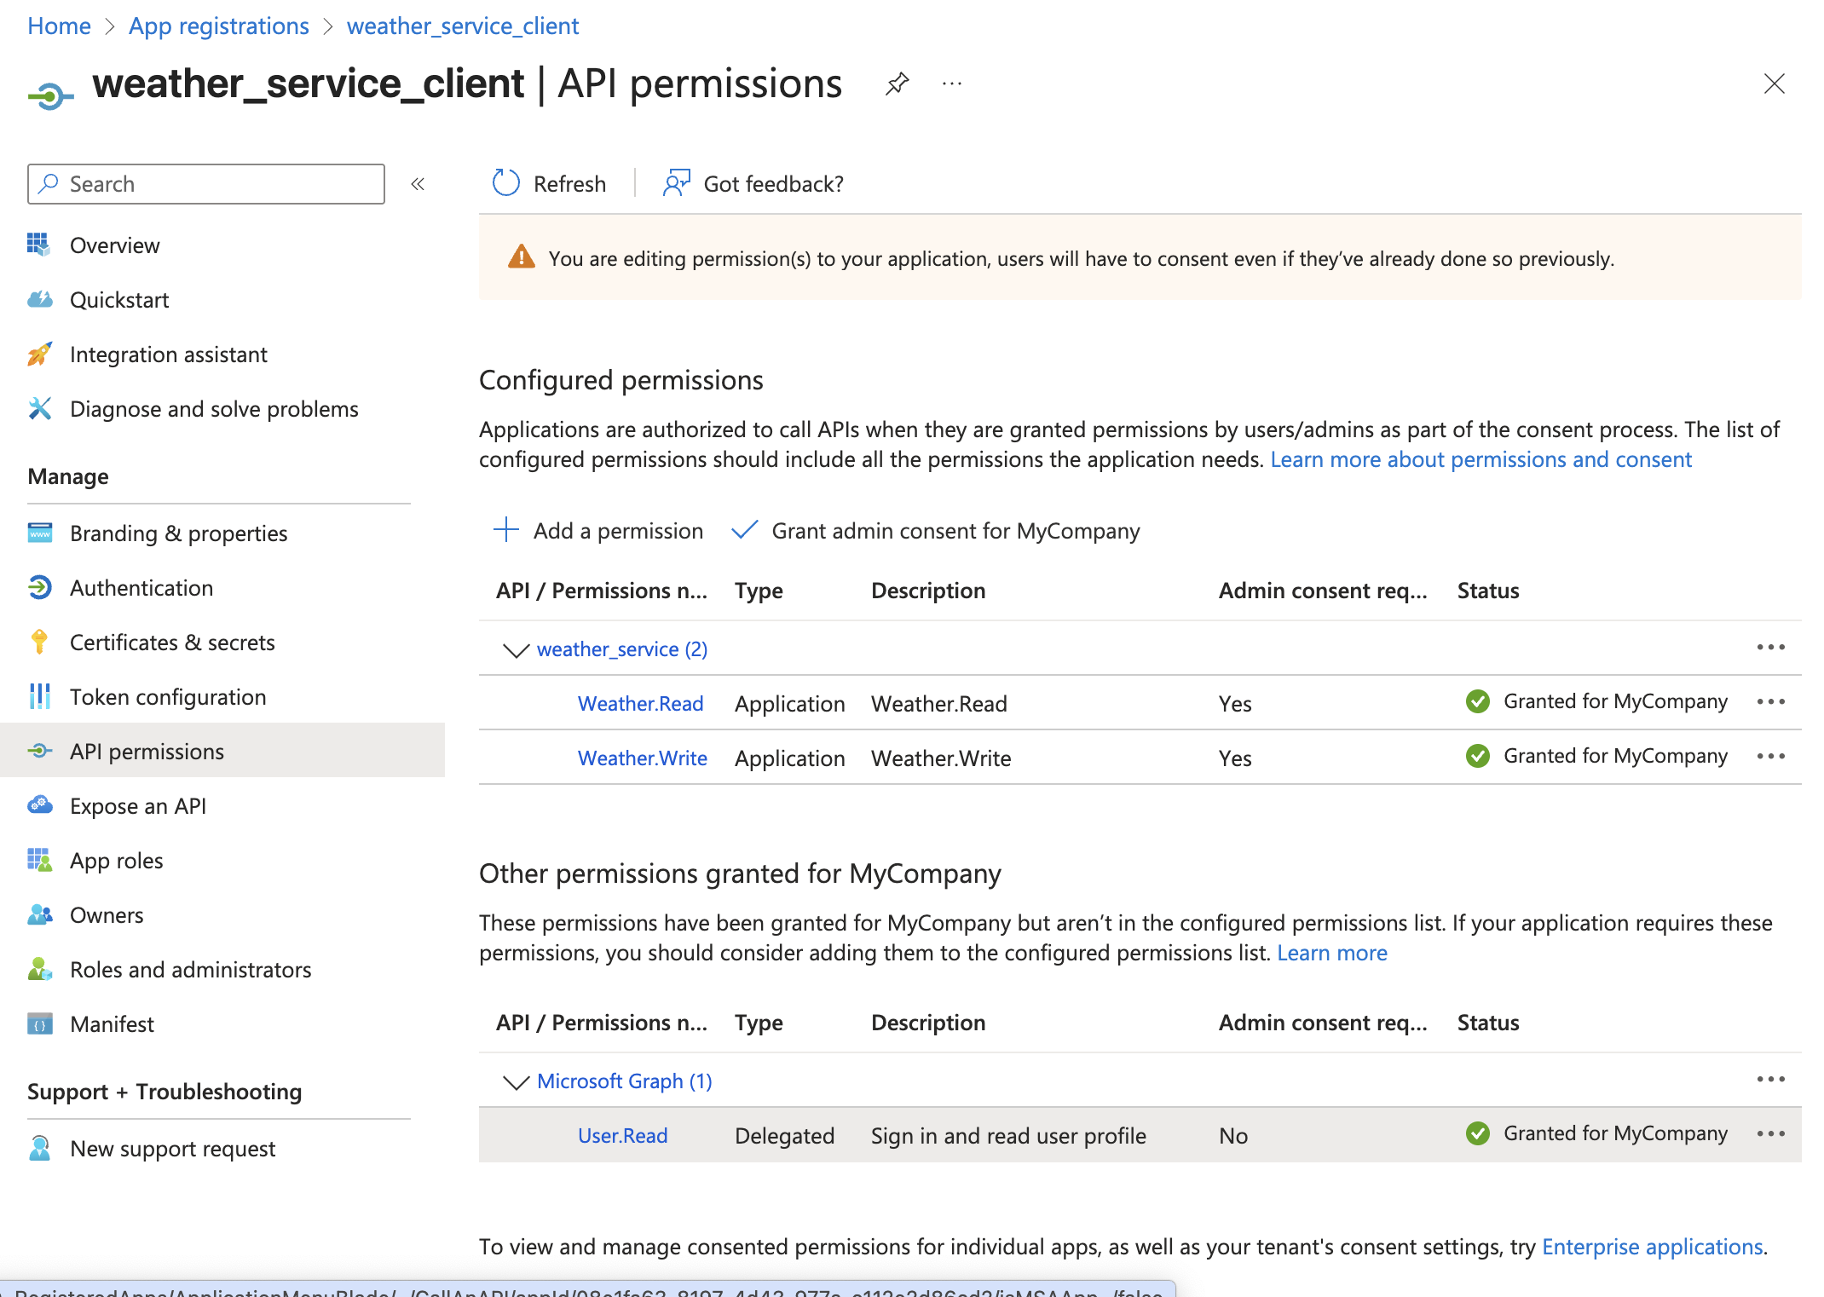Click the New support request icon
1824x1297 pixels.
[39, 1148]
